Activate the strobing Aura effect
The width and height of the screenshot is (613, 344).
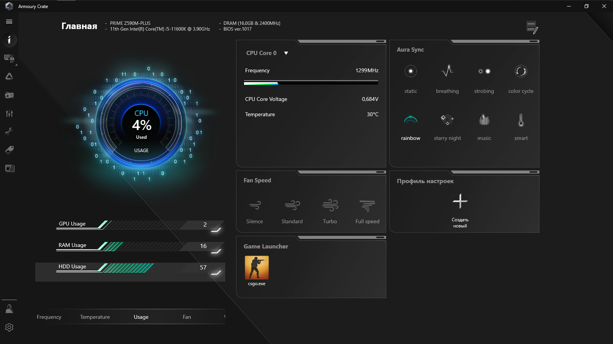[x=484, y=79]
